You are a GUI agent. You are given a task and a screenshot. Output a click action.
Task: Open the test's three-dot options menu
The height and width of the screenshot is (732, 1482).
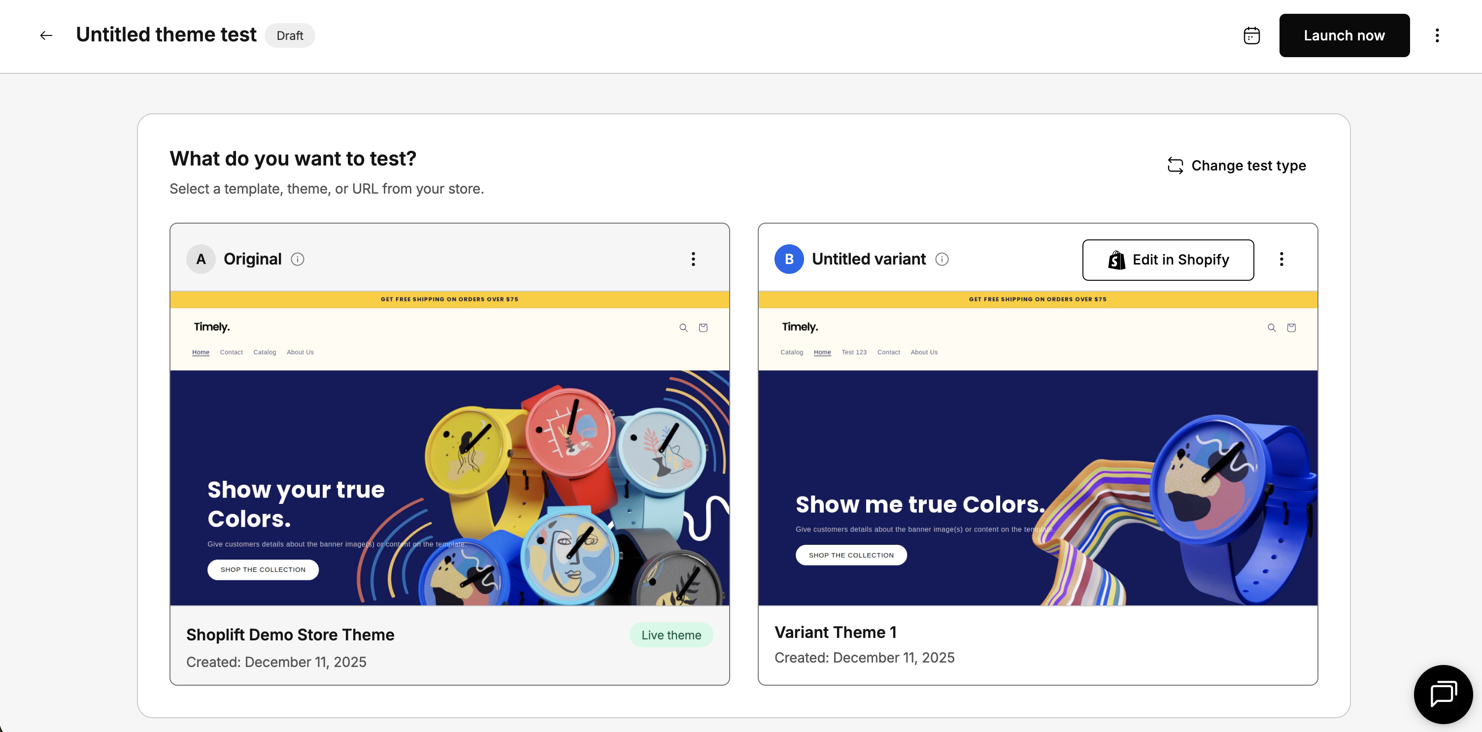click(1437, 35)
